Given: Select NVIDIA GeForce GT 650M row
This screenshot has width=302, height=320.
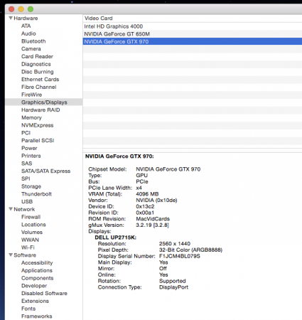Looking at the screenshot, I should 193,34.
